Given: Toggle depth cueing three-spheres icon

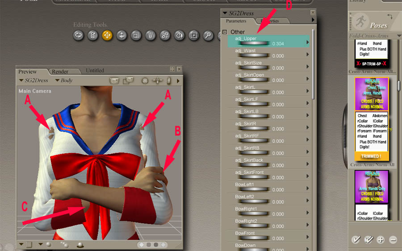Looking at the screenshot, I should (x=64, y=245).
